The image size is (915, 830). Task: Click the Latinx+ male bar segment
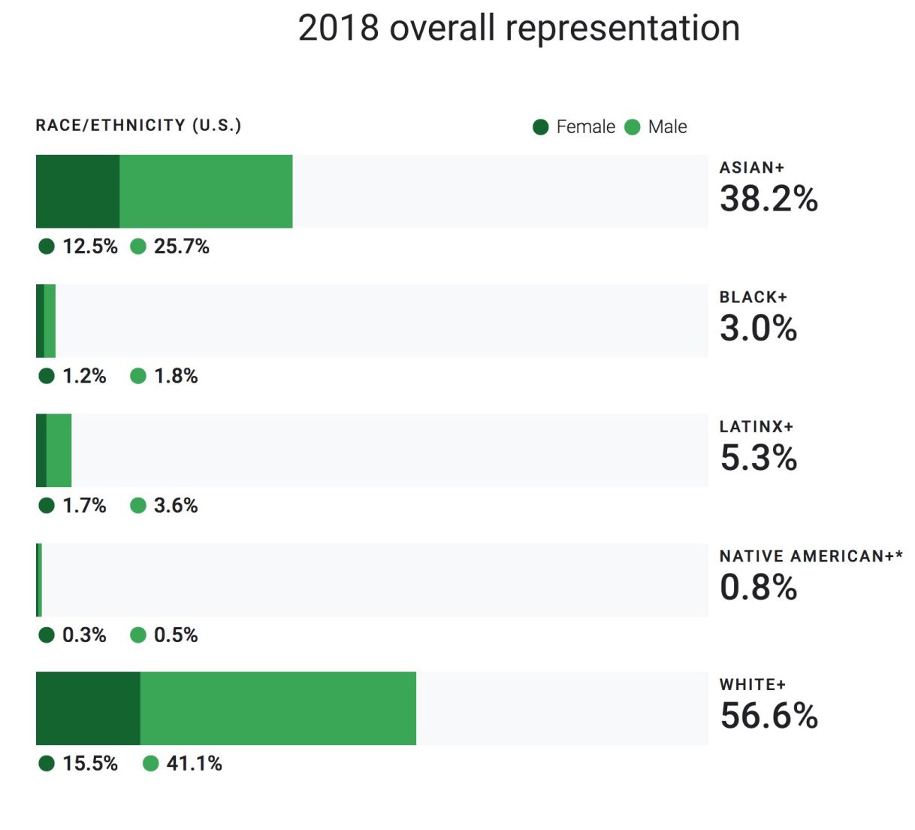[59, 450]
